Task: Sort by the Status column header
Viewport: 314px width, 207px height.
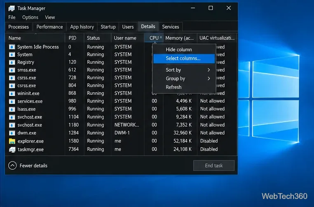Action: [98, 38]
